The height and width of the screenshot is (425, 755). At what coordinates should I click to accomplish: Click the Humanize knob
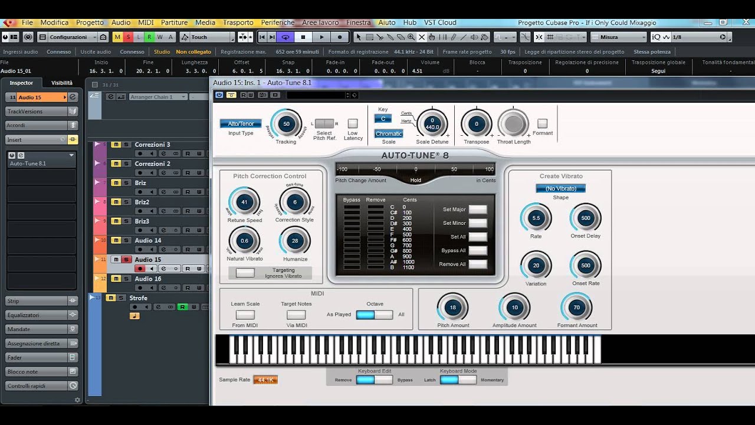click(x=295, y=241)
